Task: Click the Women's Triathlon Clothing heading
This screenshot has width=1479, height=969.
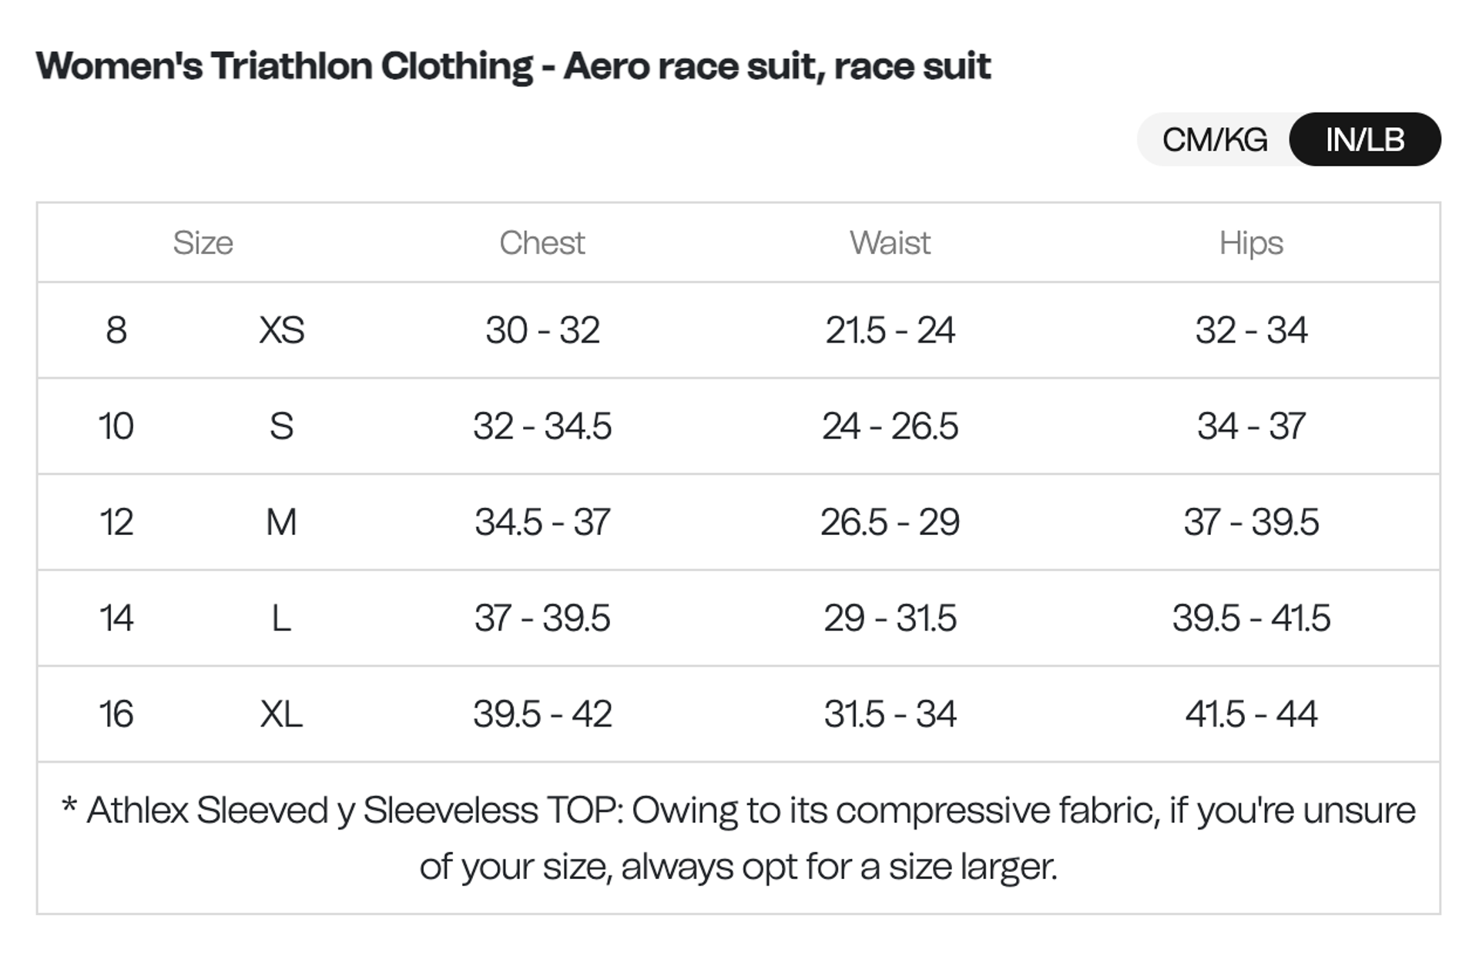Action: tap(513, 66)
